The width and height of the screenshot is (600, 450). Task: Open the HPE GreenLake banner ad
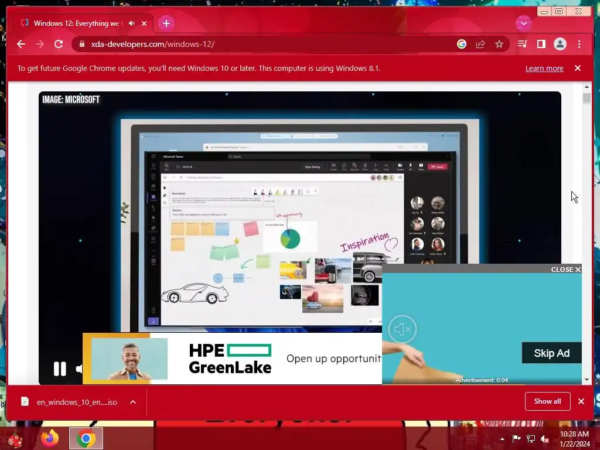232,359
